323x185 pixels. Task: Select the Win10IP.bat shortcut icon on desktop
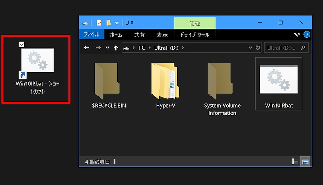tap(38, 60)
